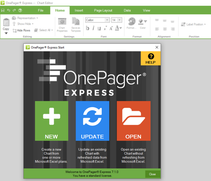The height and width of the screenshot is (181, 211).
Task: Open the File menu tab
Action: tap(41, 10)
